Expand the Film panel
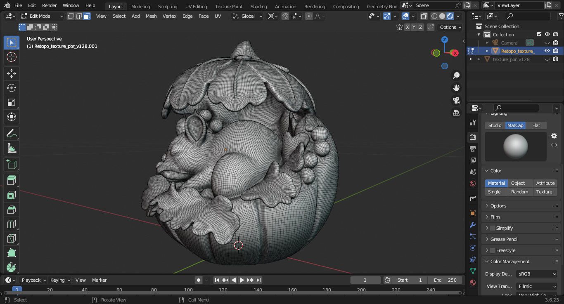564x304 pixels. (x=521, y=217)
